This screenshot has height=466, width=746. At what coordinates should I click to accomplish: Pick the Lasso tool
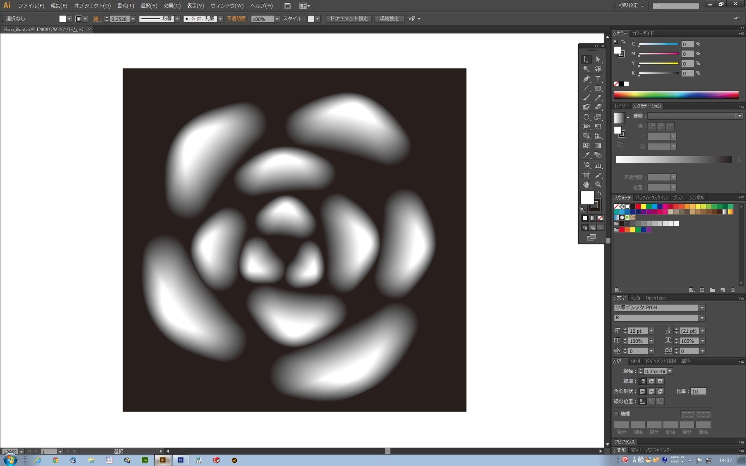(598, 69)
